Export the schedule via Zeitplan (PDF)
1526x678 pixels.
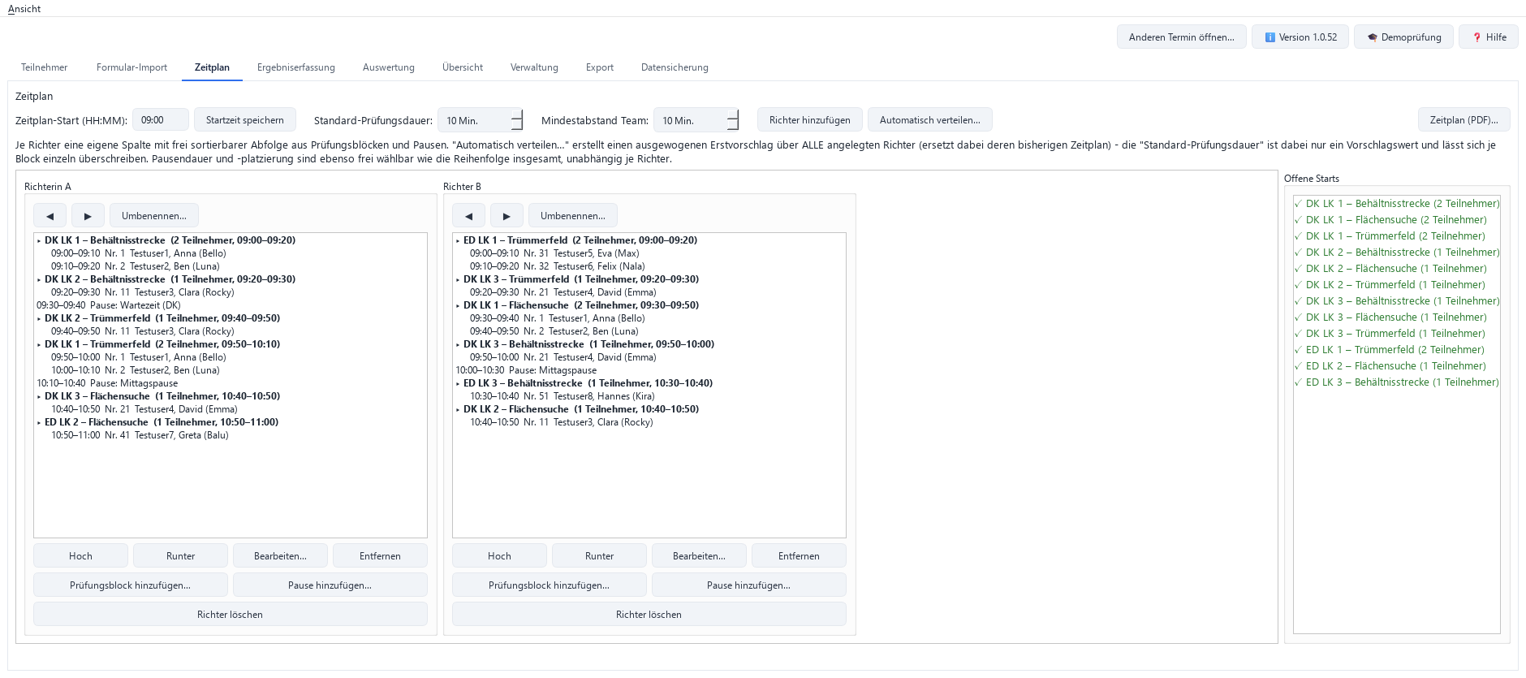1464,120
